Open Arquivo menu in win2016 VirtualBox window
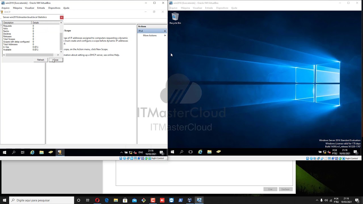The image size is (363, 204). [x=173, y=8]
